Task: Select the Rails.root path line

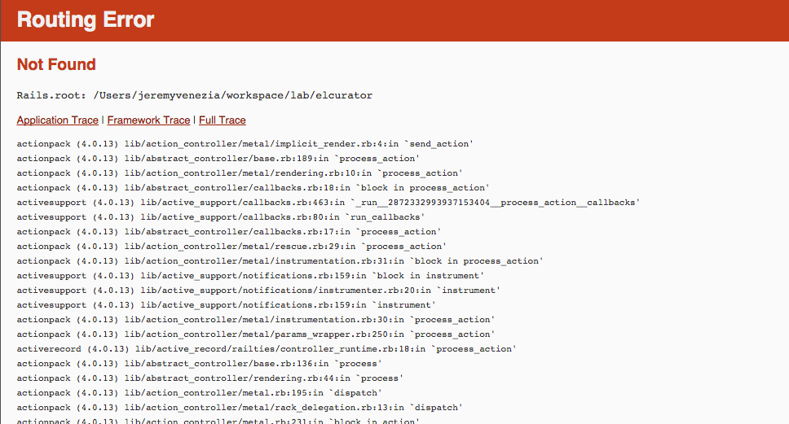Action: click(194, 95)
